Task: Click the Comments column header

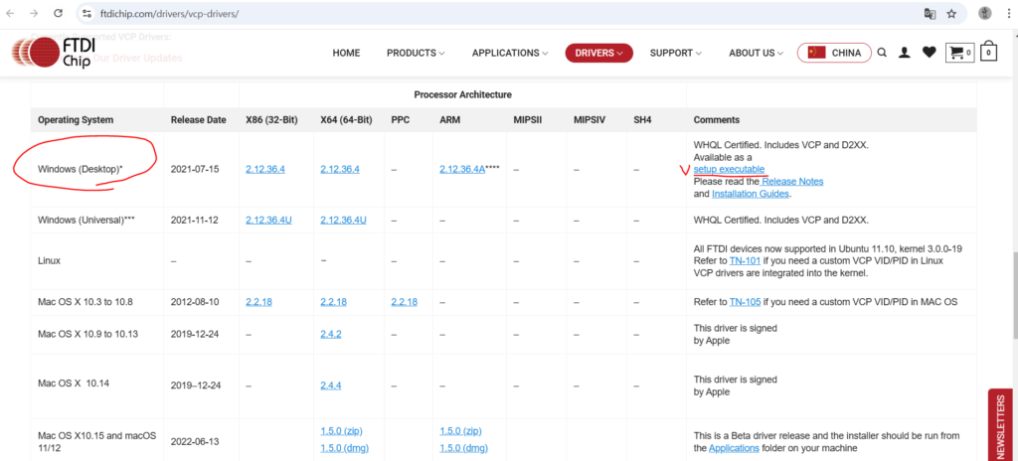Action: pyautogui.click(x=716, y=120)
